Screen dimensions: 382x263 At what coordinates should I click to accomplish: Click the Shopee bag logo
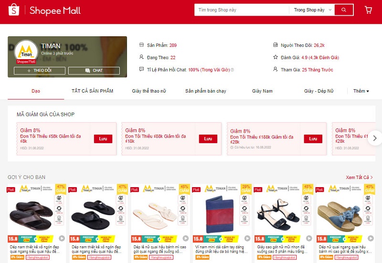click(x=14, y=10)
